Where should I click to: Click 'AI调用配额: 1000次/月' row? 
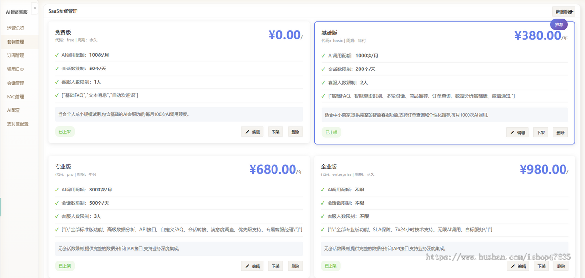[x=445, y=55]
